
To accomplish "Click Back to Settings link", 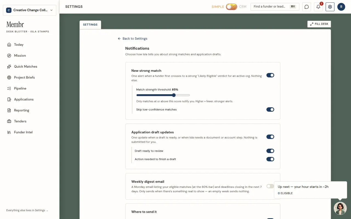I will [x=132, y=39].
